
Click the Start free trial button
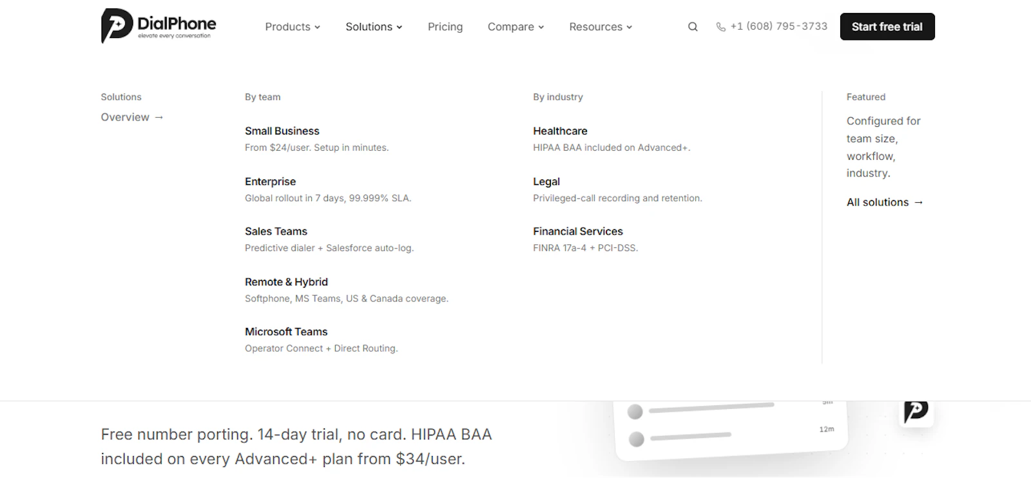[x=887, y=26]
